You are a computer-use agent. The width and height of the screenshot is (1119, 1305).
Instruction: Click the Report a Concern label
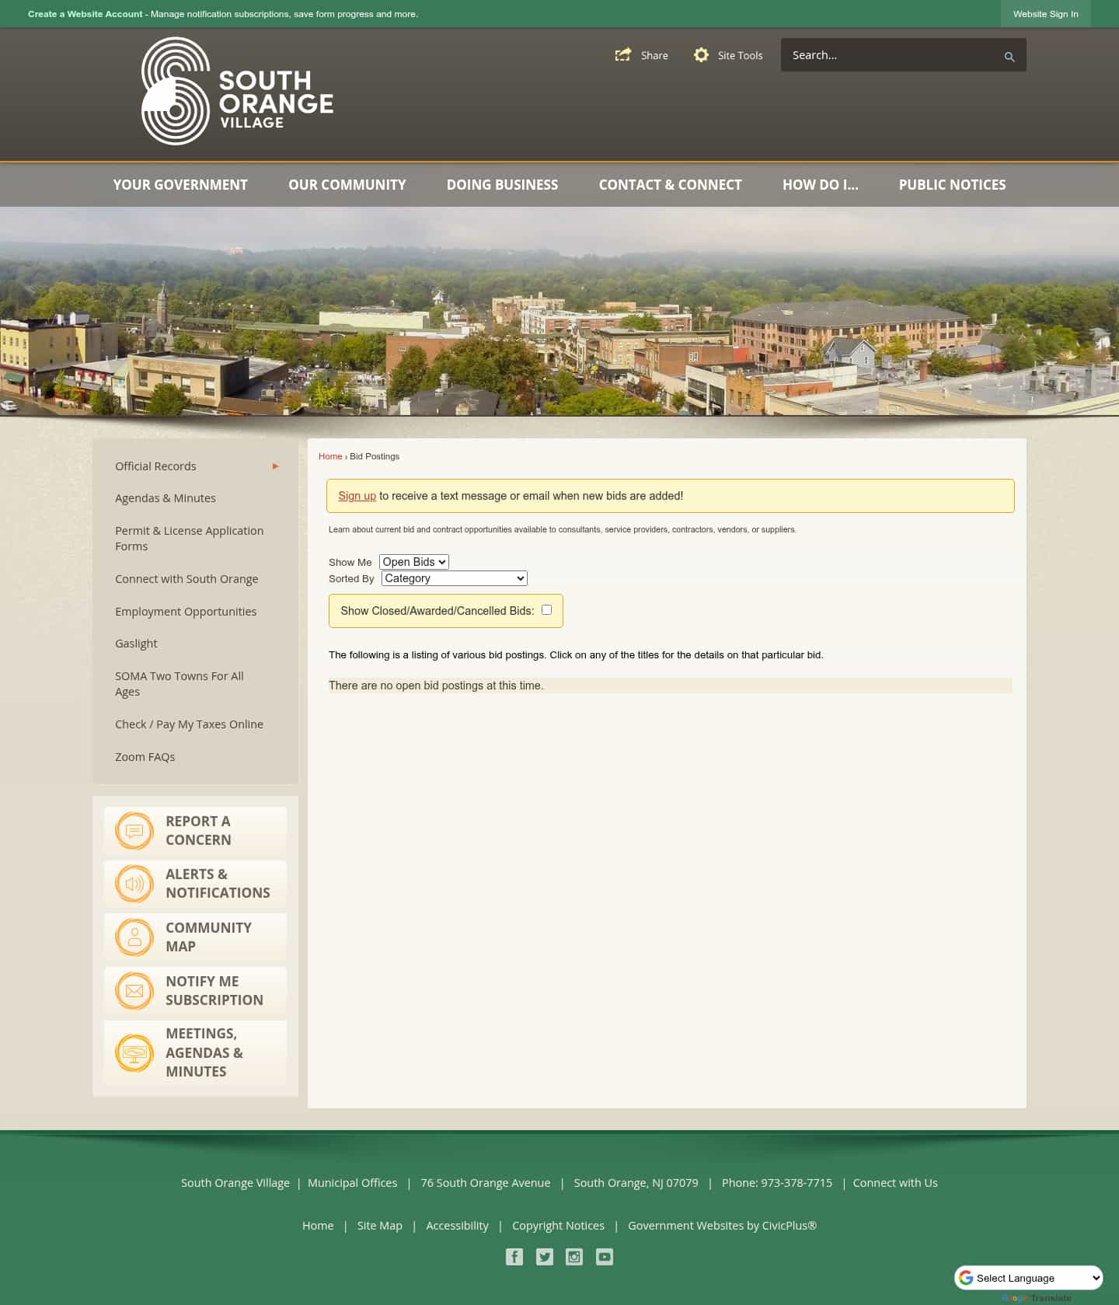click(198, 831)
